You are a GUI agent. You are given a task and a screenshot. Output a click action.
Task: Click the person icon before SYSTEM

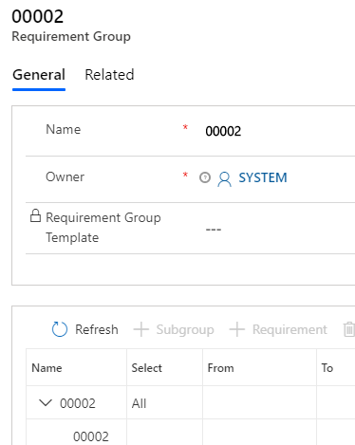(x=224, y=179)
